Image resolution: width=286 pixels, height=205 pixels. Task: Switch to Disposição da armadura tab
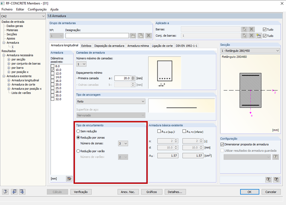tap(109, 46)
